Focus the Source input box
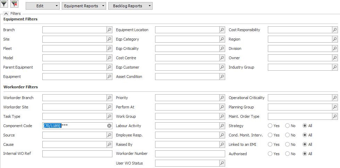340x168 pixels. (x=74, y=135)
